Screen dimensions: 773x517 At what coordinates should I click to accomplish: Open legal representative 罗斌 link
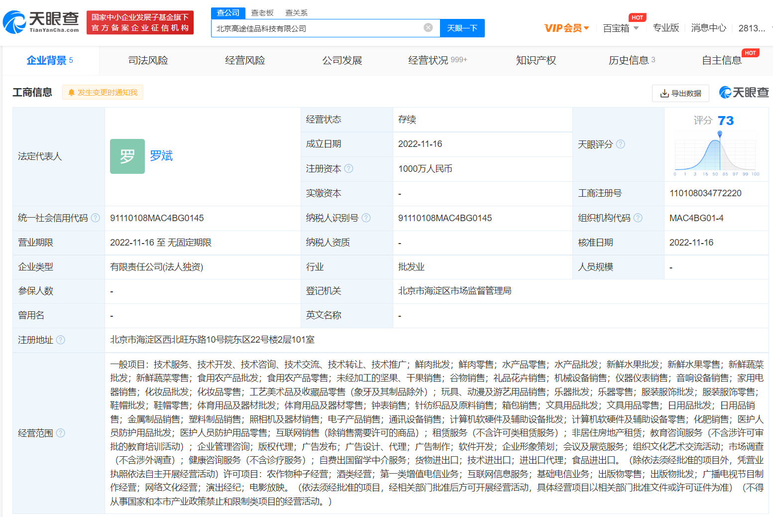point(161,156)
